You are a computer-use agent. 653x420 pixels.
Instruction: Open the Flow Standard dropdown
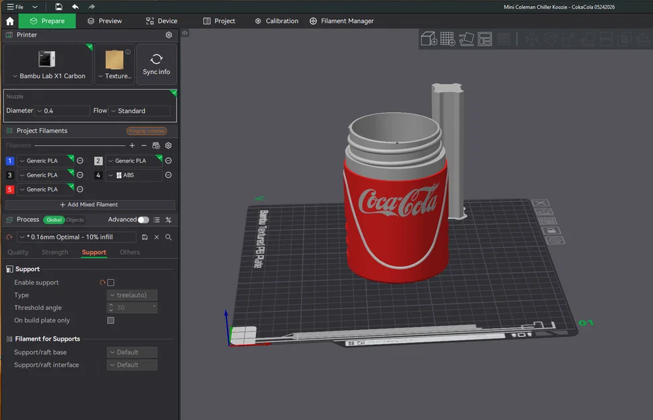(x=139, y=111)
